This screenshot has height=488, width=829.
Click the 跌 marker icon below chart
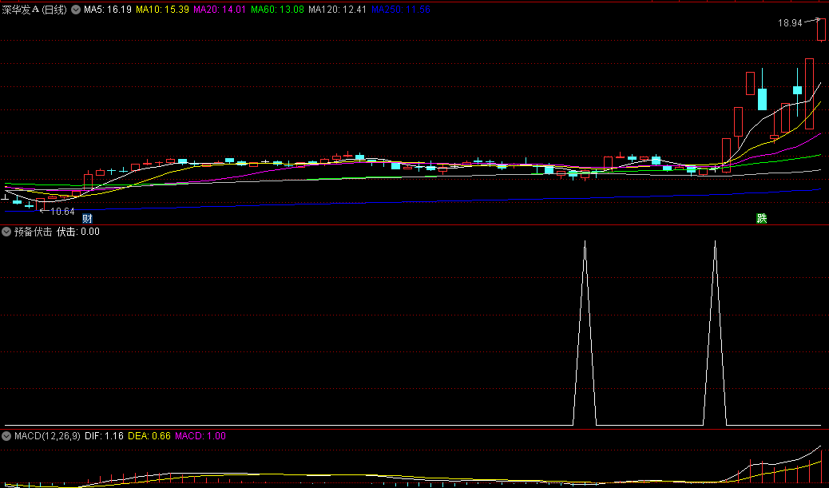click(x=762, y=218)
